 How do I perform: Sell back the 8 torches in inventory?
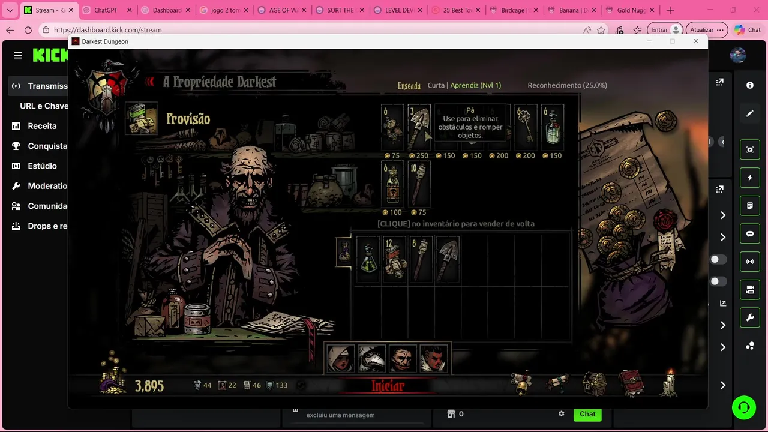tap(421, 259)
